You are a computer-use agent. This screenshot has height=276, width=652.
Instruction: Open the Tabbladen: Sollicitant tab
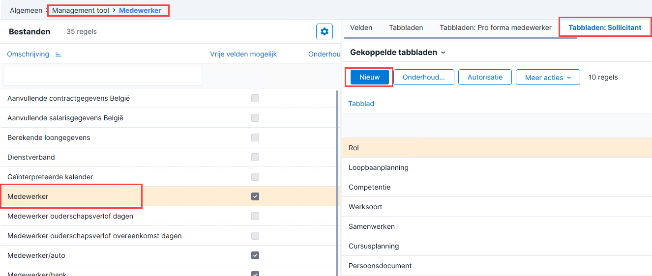pyautogui.click(x=605, y=28)
